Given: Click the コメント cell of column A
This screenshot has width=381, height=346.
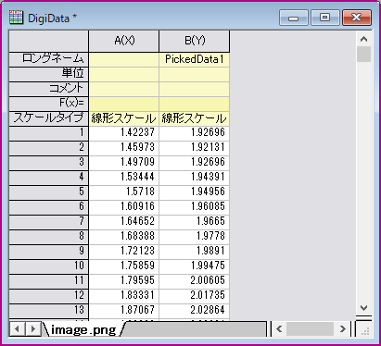Looking at the screenshot, I should coord(124,89).
